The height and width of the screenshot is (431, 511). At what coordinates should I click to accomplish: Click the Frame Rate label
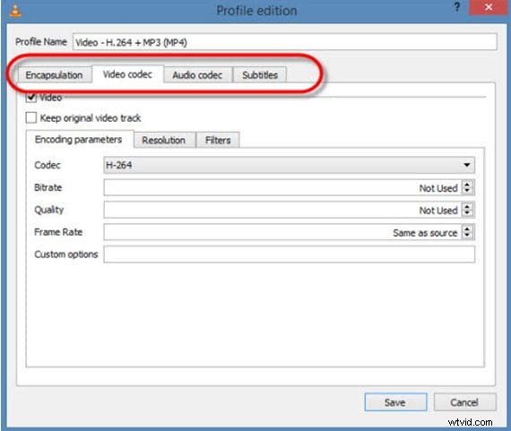click(58, 232)
